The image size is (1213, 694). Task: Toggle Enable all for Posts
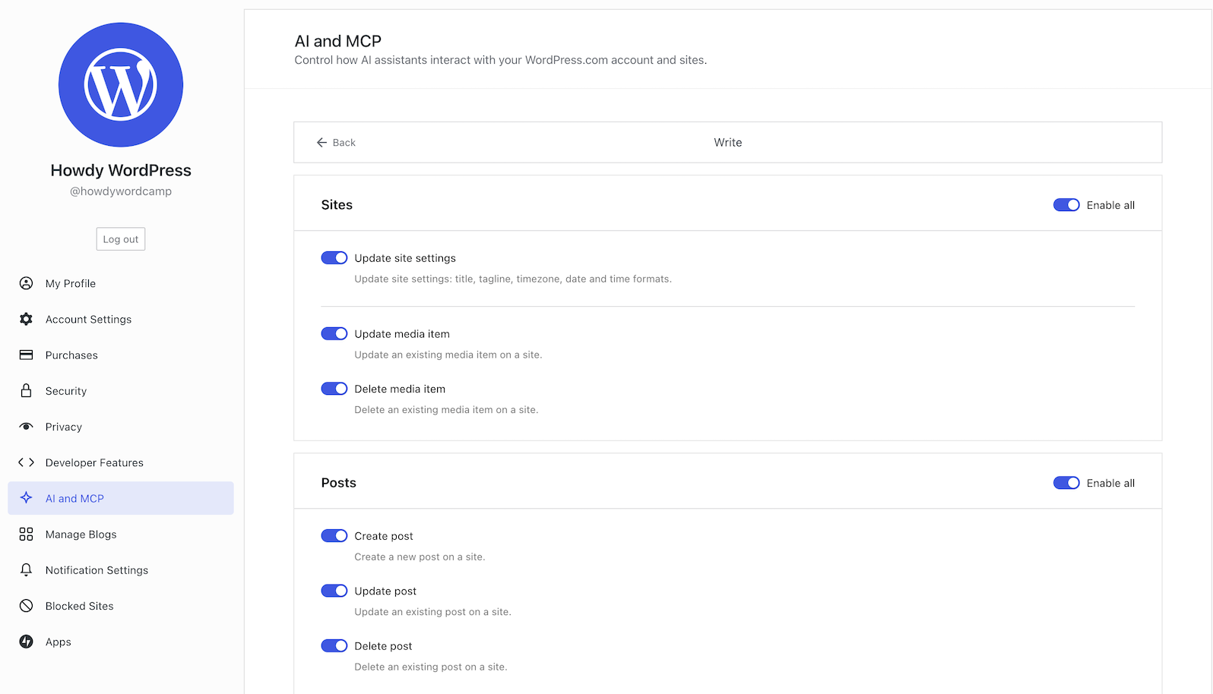click(x=1066, y=483)
